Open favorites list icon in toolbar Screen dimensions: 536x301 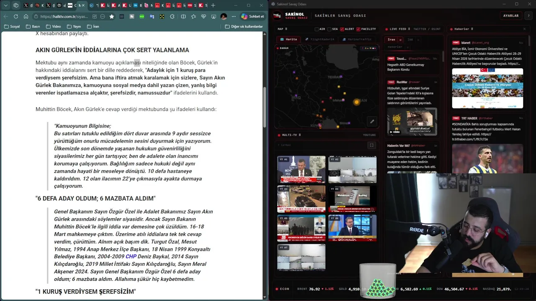coord(193,16)
